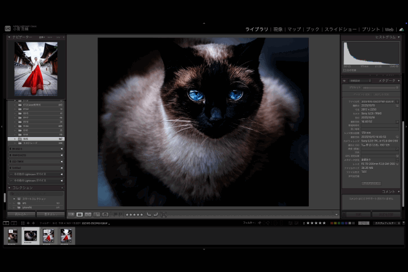Select the draw face region tool
Viewport: 408px width, 272px height.
[x=164, y=214]
